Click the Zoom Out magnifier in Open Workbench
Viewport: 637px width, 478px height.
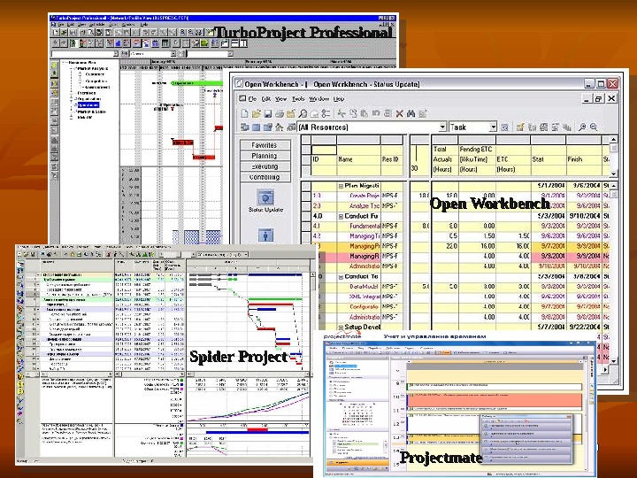594,127
